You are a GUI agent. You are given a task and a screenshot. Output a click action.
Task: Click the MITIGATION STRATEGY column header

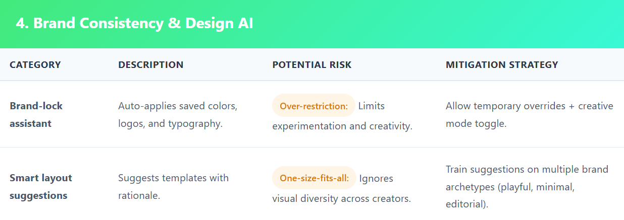502,65
